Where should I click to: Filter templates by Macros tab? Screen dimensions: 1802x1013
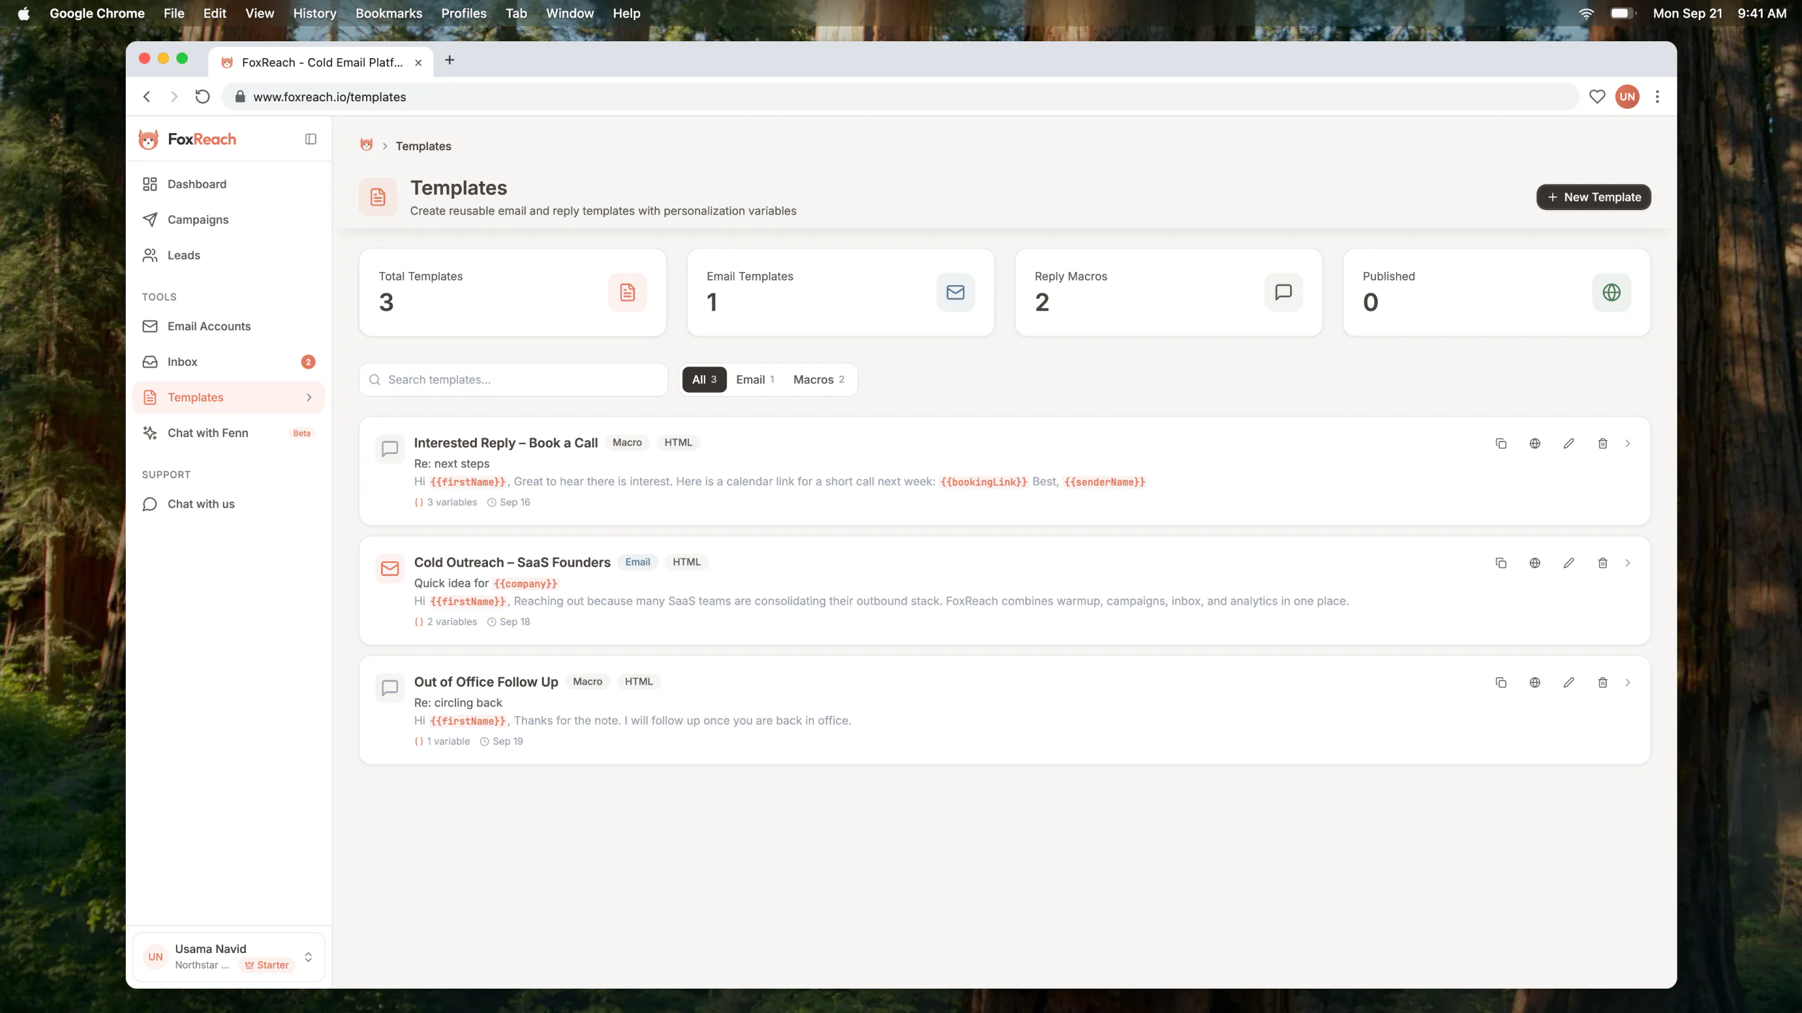[x=819, y=380]
